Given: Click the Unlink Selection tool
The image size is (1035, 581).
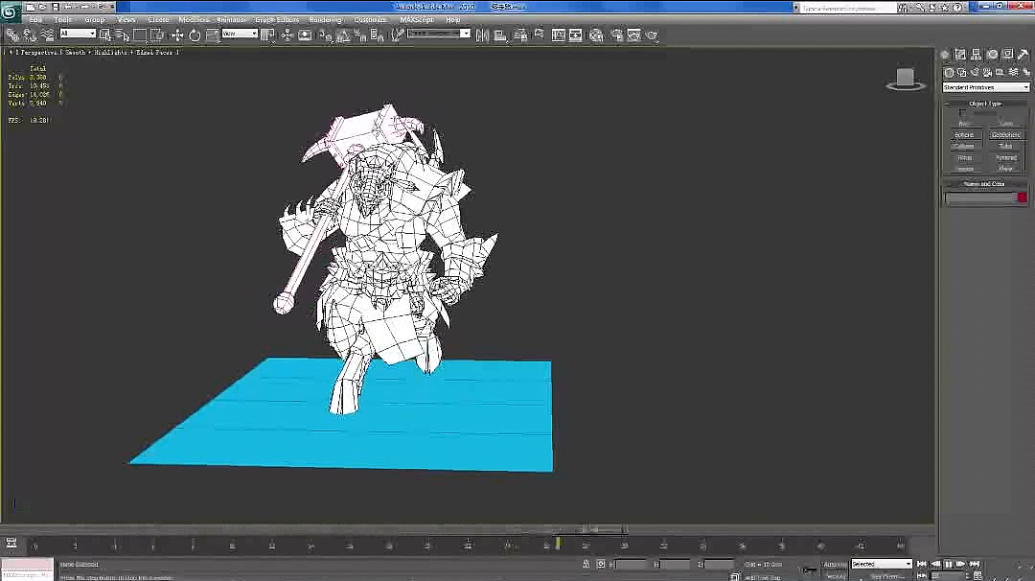Looking at the screenshot, I should pyautogui.click(x=30, y=35).
